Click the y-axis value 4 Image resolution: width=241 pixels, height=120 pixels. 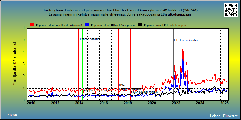tap(24, 52)
